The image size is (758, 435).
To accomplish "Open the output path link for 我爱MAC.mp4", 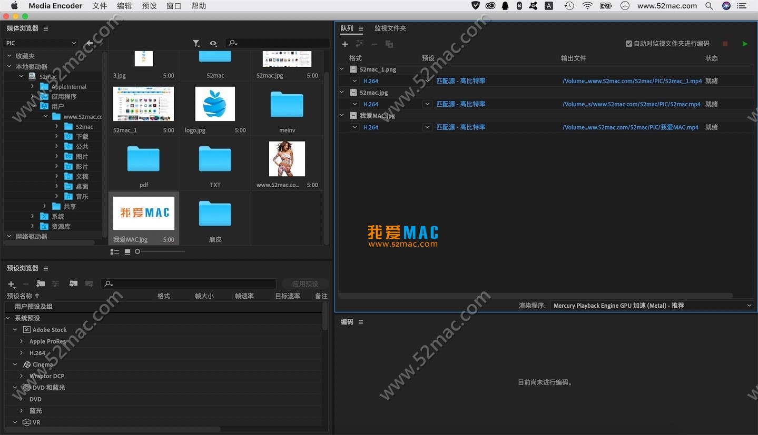I will click(x=631, y=127).
